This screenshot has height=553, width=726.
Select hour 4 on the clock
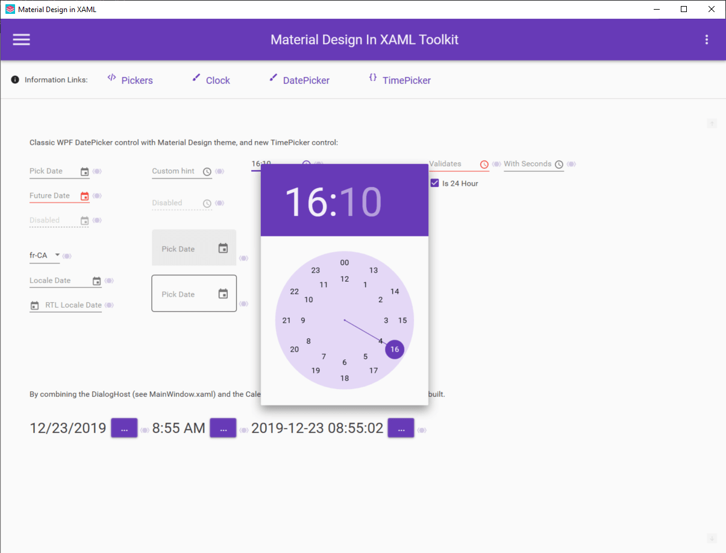(380, 341)
